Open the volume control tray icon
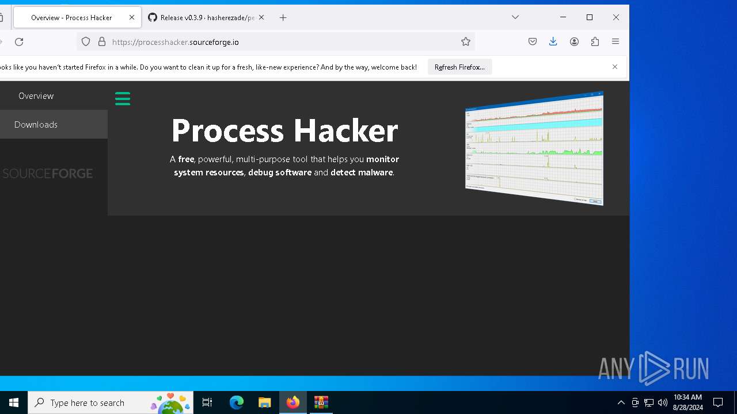The width and height of the screenshot is (737, 414). tap(663, 402)
